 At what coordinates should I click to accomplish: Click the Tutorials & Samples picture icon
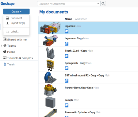click(x=5, y=58)
